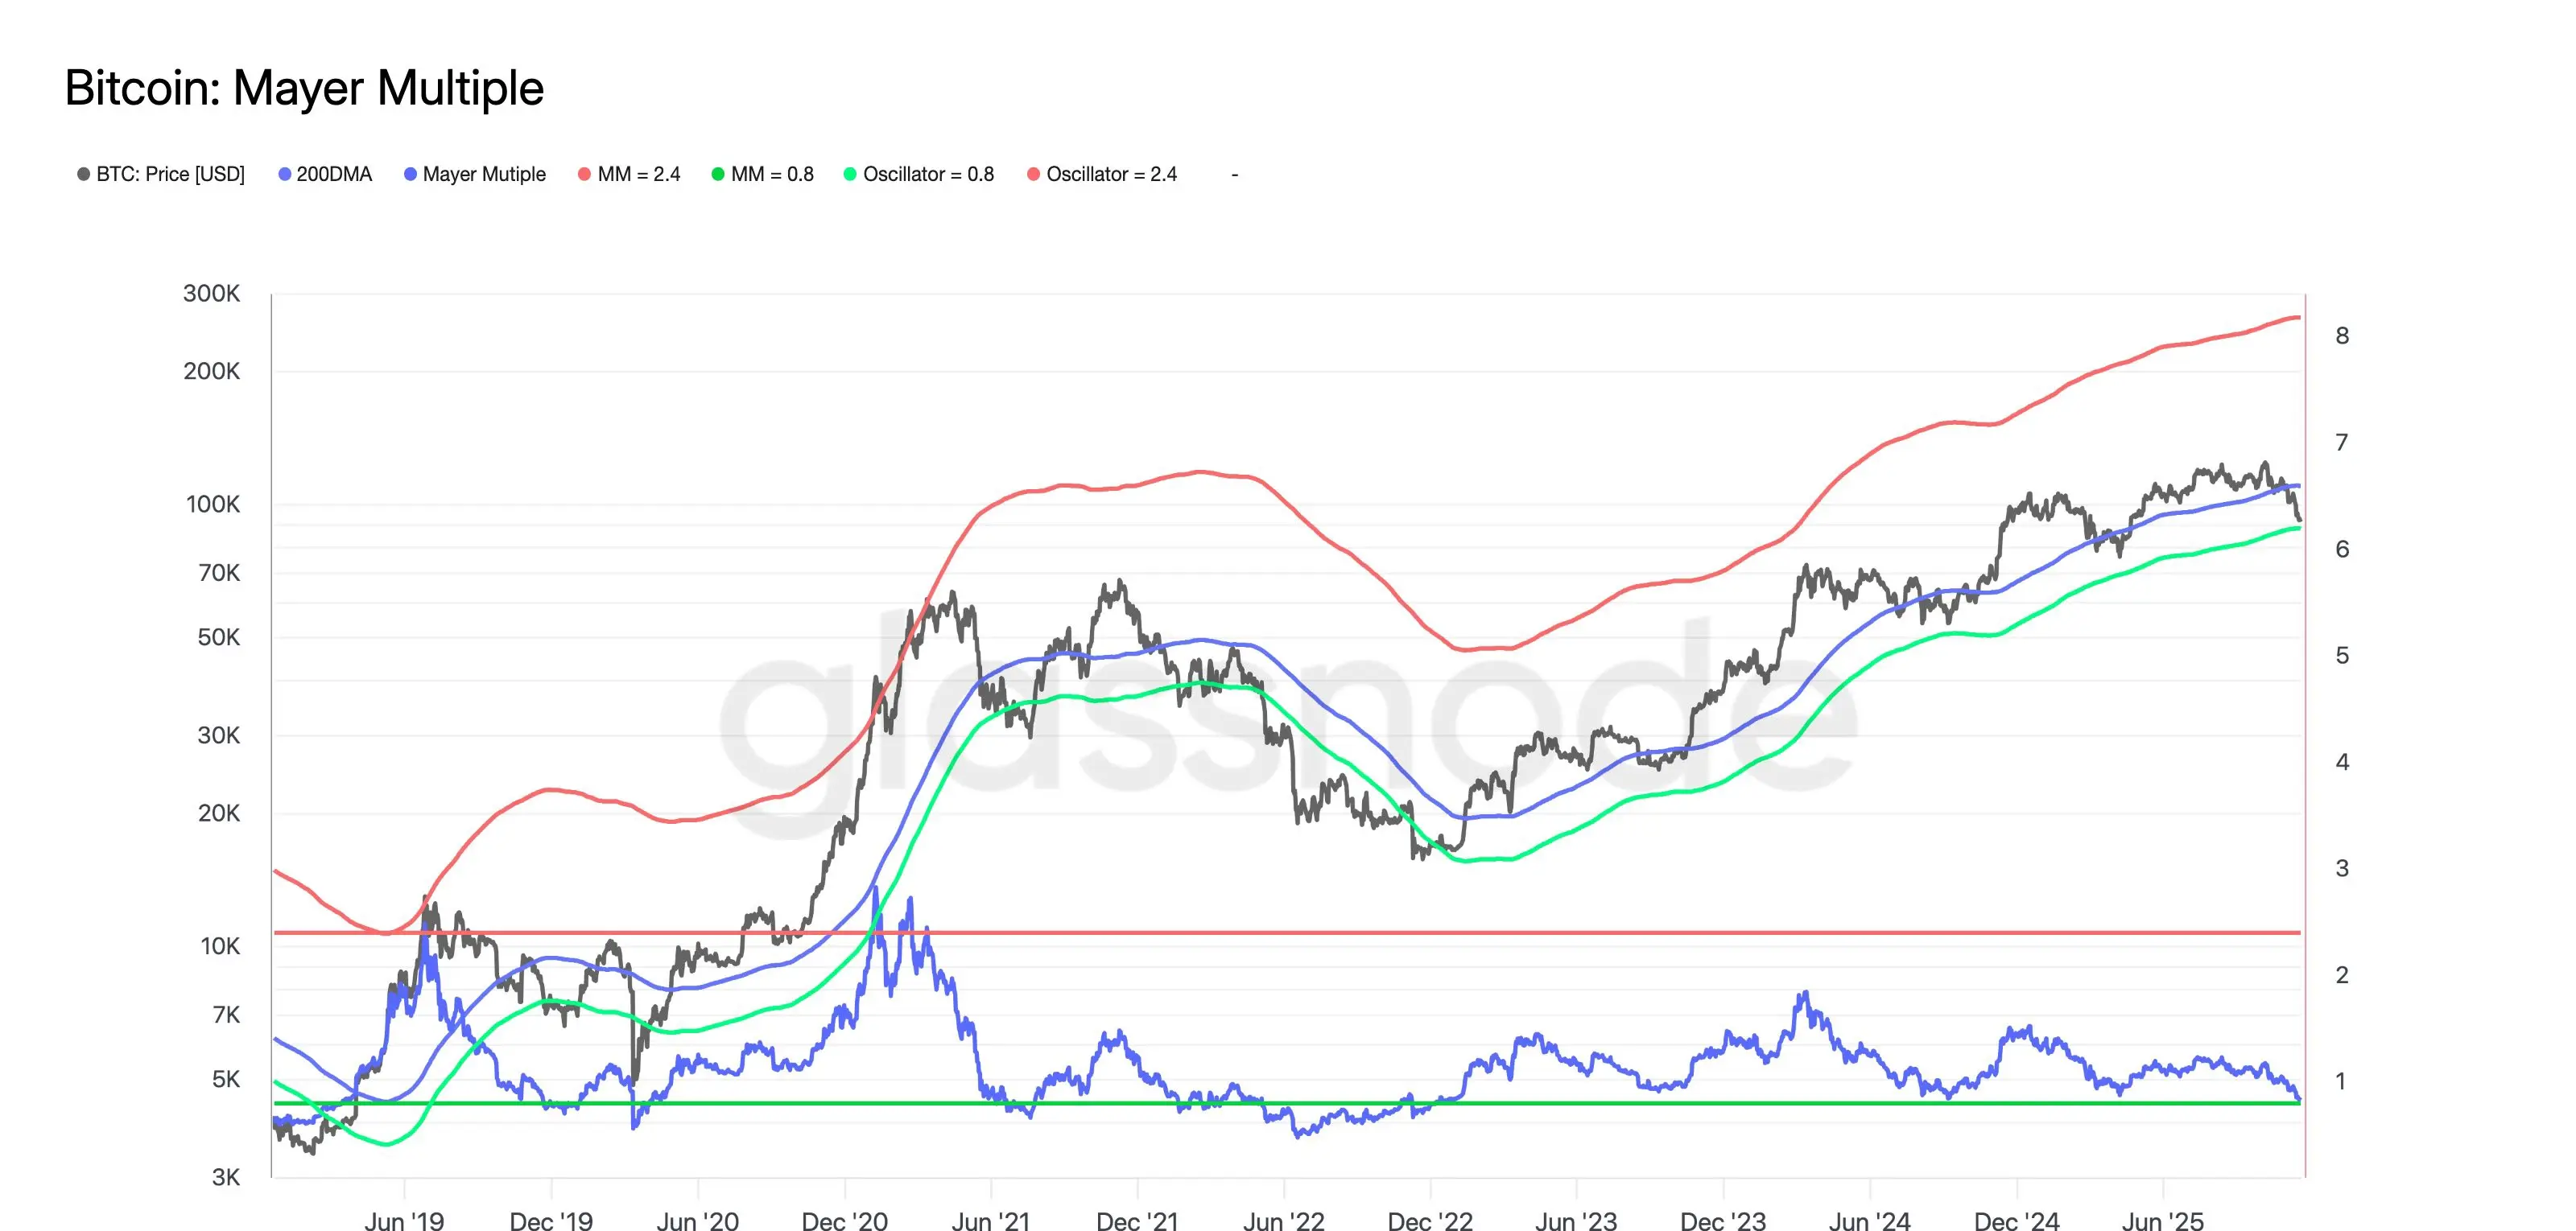This screenshot has width=2576, height=1231.
Task: Click the dash legend entry after Oscillator
Action: pyautogui.click(x=1235, y=175)
